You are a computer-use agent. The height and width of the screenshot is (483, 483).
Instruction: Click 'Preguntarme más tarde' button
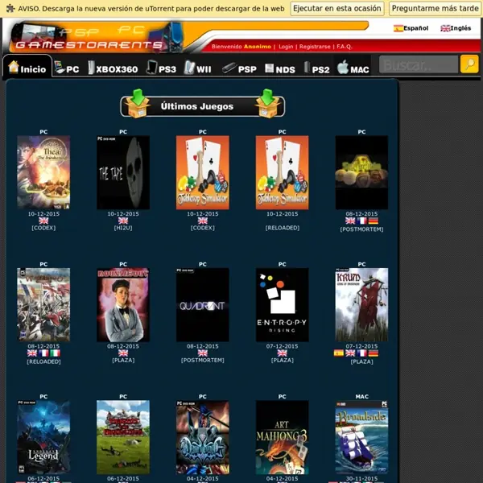click(435, 8)
